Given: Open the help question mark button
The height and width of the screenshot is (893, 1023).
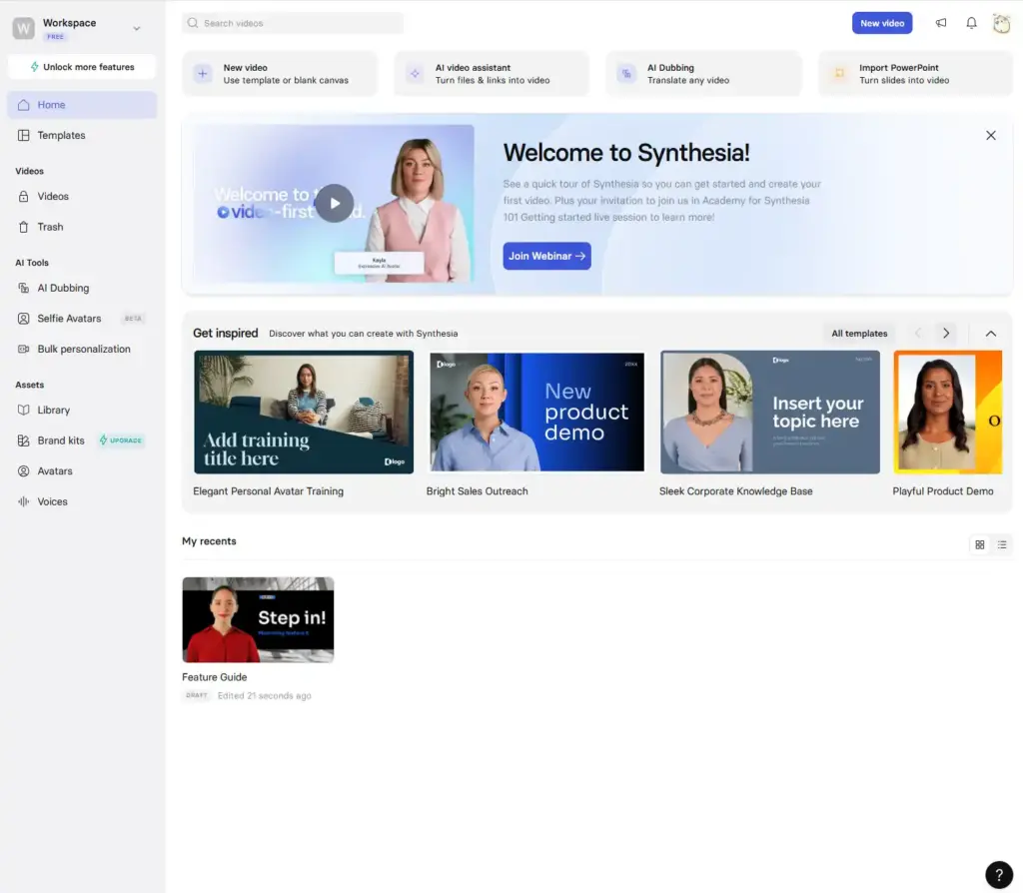Looking at the screenshot, I should click(999, 875).
